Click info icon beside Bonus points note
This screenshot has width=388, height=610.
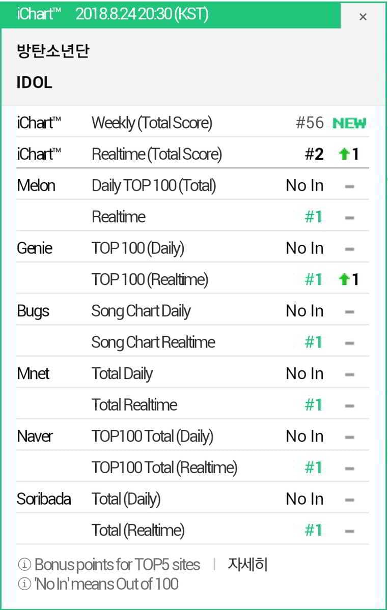point(23,565)
